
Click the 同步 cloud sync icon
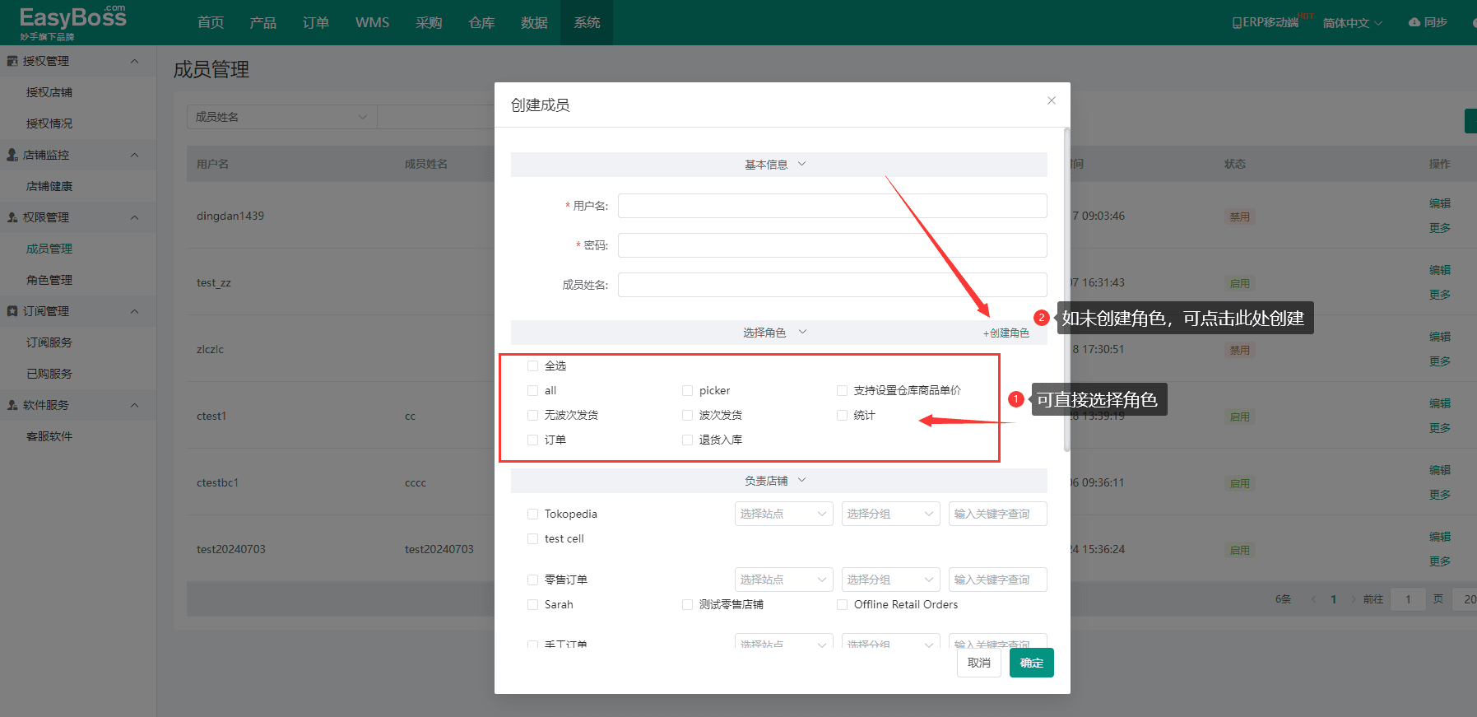pyautogui.click(x=1414, y=22)
